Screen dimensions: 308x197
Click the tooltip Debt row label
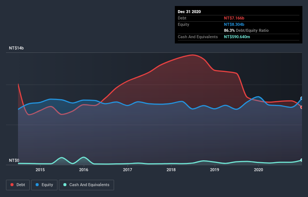(x=182, y=18)
